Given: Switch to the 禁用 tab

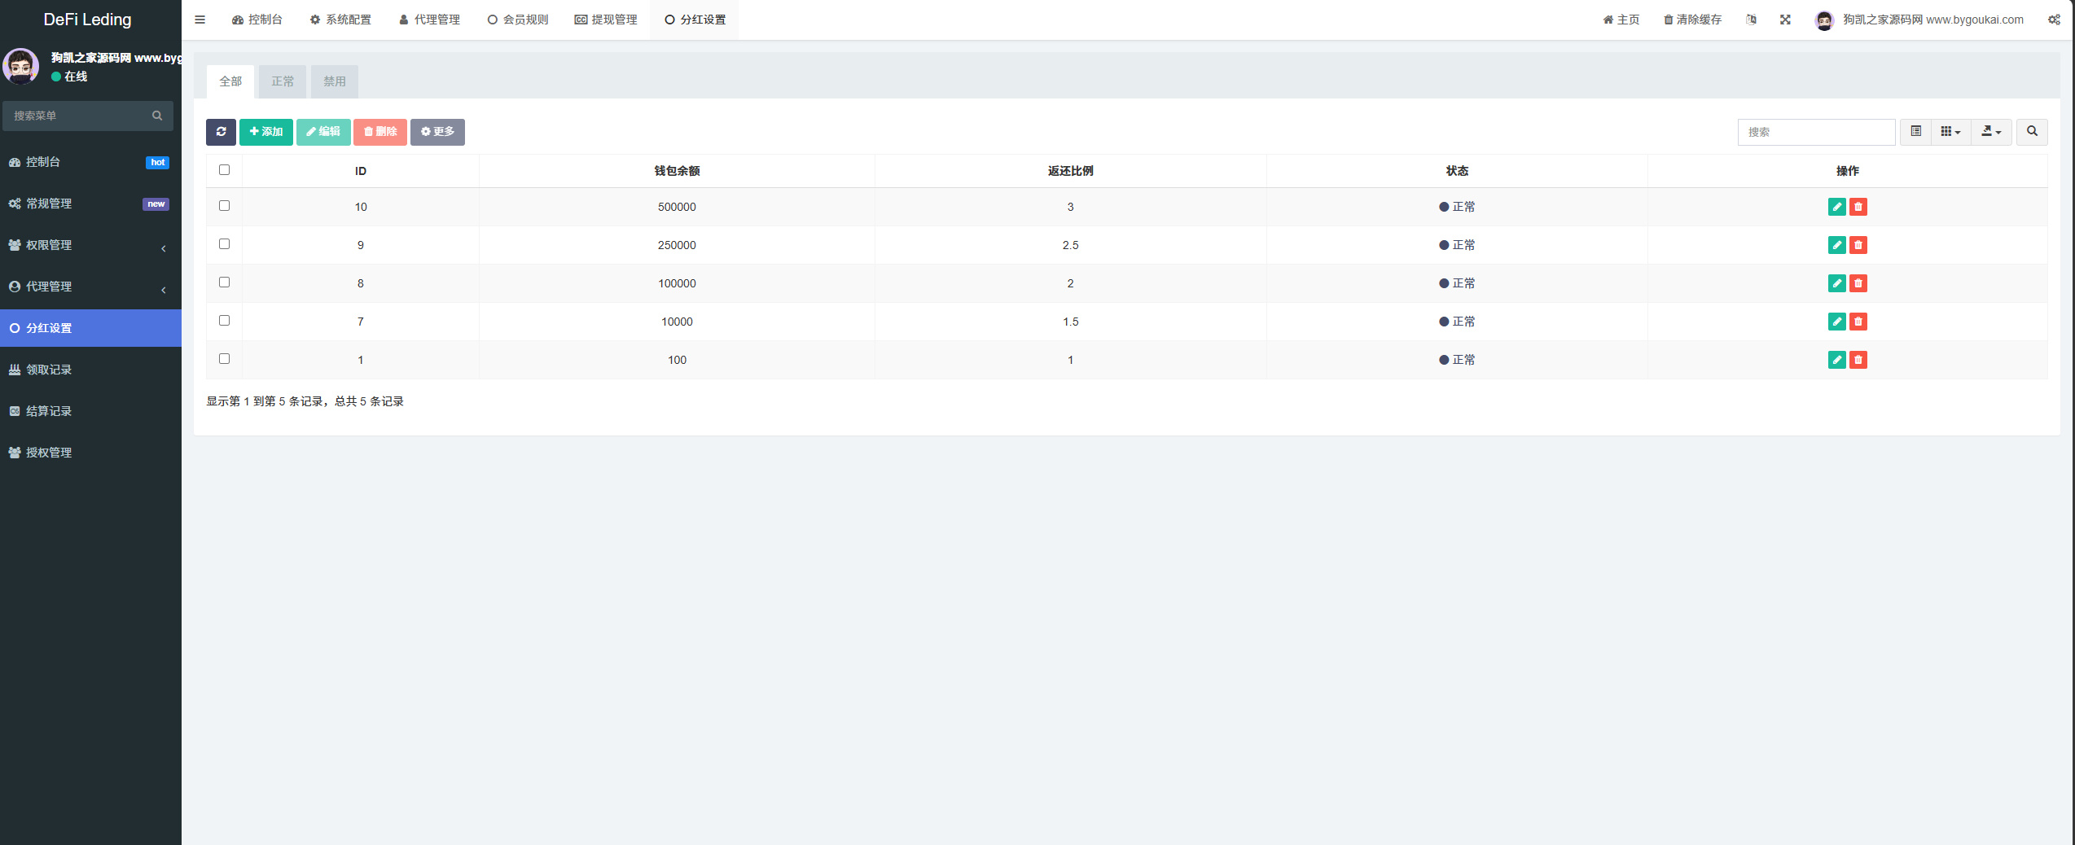Looking at the screenshot, I should tap(335, 81).
